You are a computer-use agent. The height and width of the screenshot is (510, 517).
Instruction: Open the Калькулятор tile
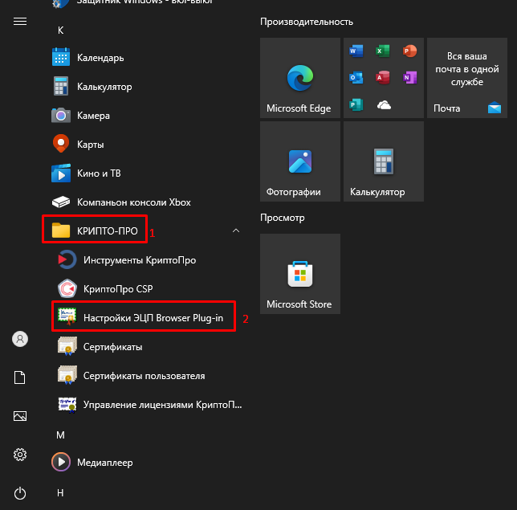(x=384, y=161)
